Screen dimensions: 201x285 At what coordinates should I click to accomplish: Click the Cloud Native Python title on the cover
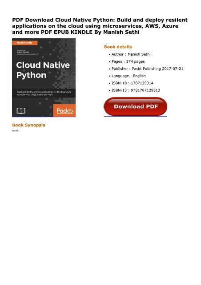click(x=43, y=70)
